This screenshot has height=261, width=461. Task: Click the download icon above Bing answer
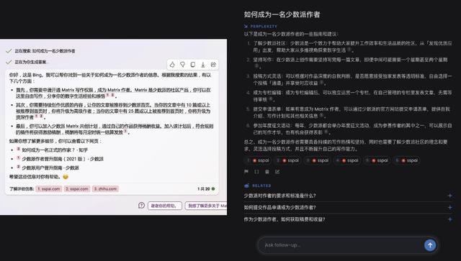click(203, 65)
